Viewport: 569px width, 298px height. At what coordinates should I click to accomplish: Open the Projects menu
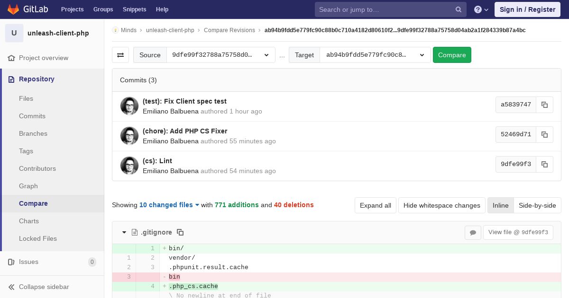pyautogui.click(x=73, y=9)
